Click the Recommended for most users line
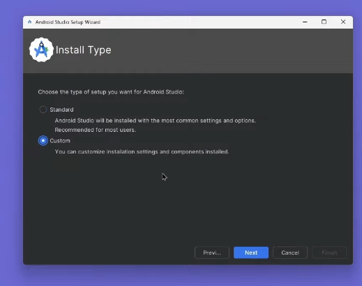The height and width of the screenshot is (286, 362). pos(96,130)
